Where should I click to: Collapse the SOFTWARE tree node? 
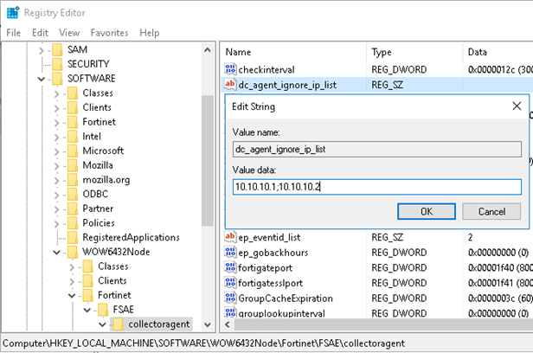click(42, 79)
